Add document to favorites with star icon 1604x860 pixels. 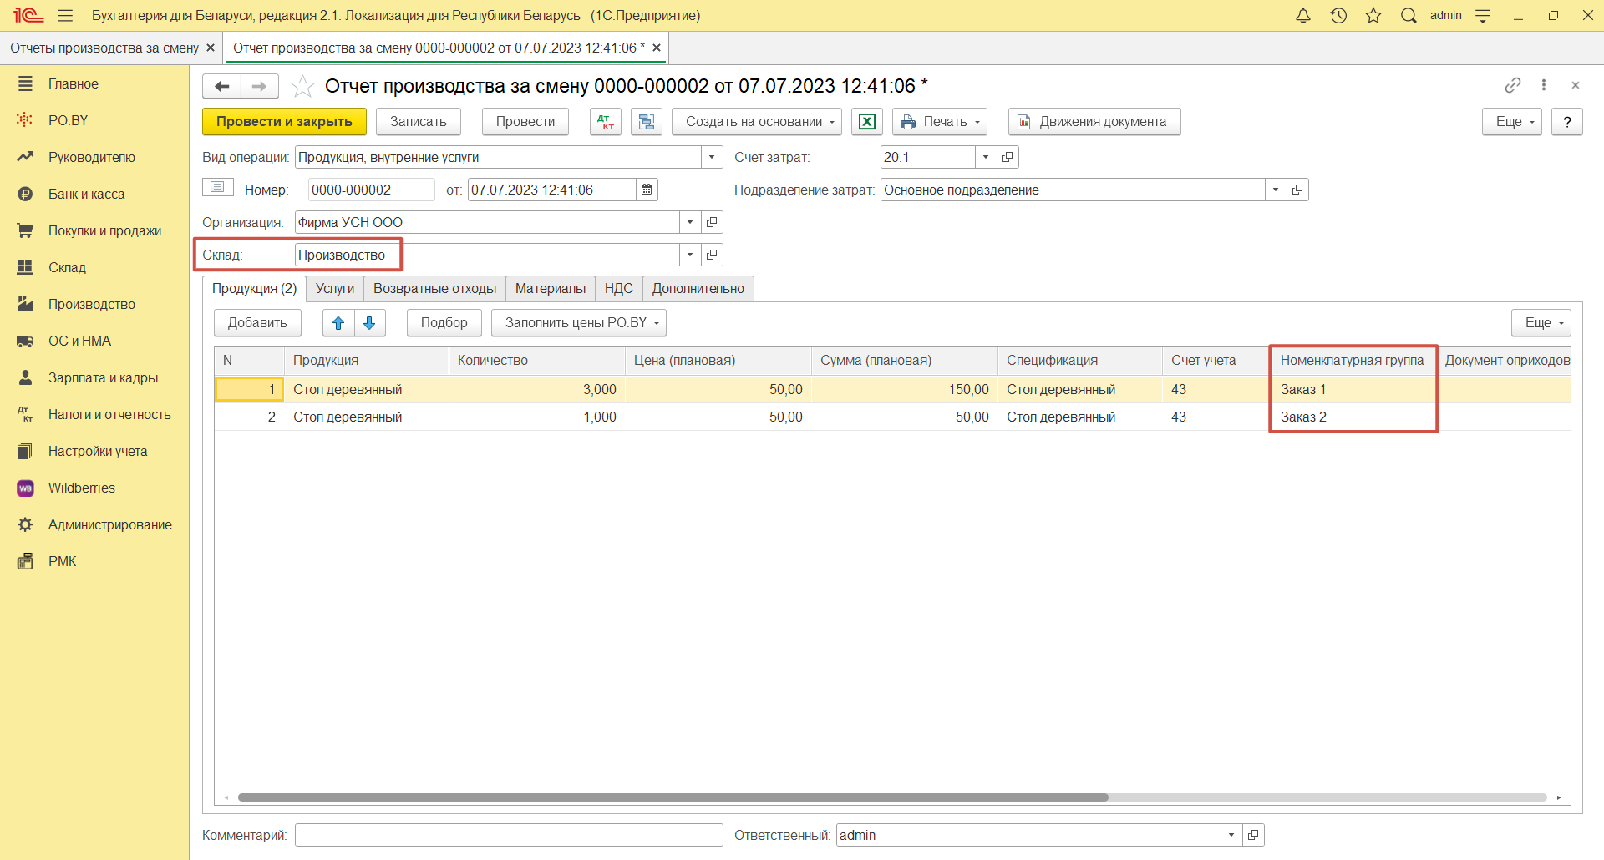click(302, 86)
